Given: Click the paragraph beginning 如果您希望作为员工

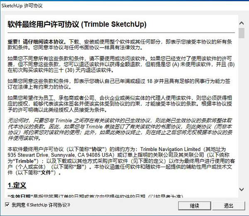Looking at the screenshot, I should coord(120,104).
